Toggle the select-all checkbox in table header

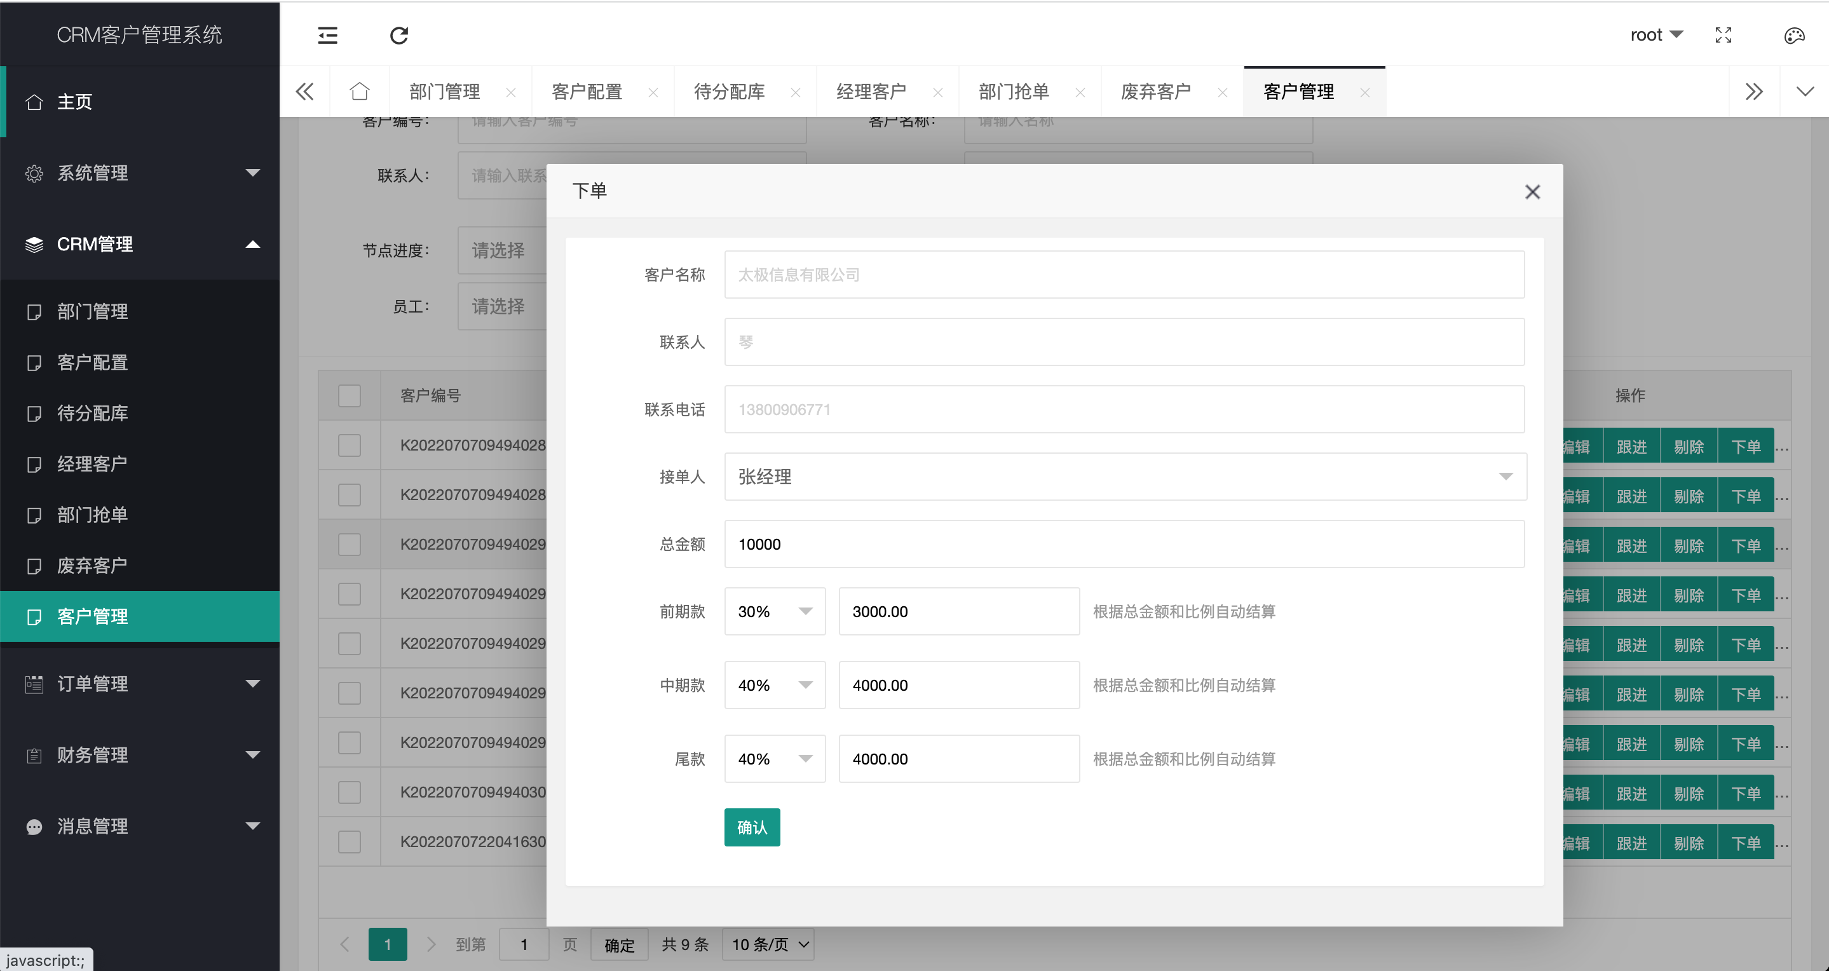coord(350,395)
